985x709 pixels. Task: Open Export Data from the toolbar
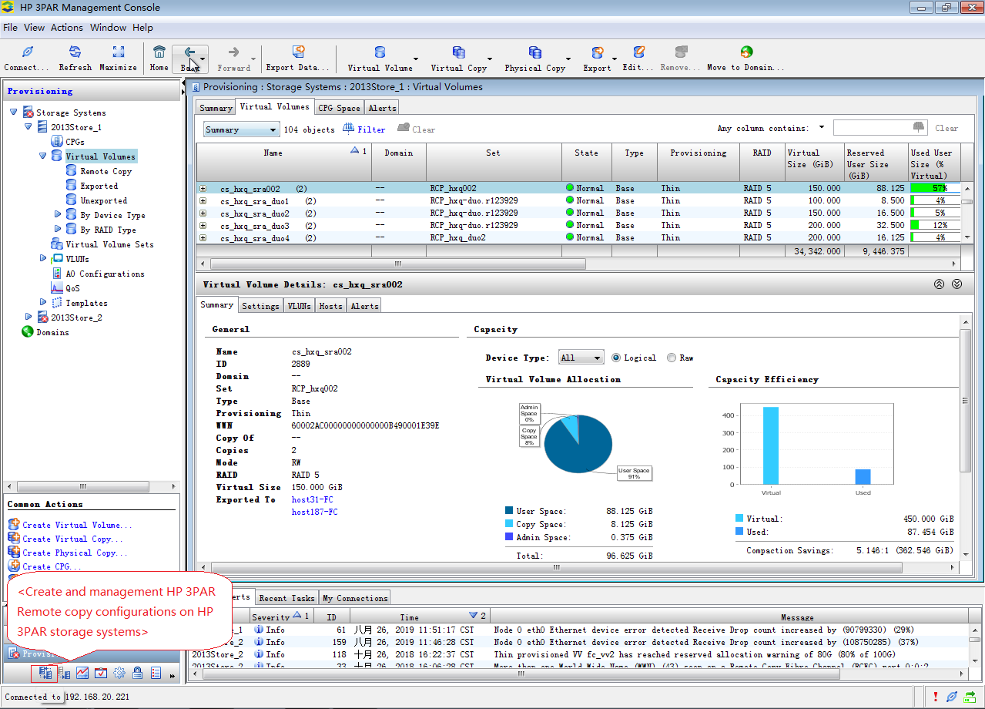pyautogui.click(x=297, y=52)
